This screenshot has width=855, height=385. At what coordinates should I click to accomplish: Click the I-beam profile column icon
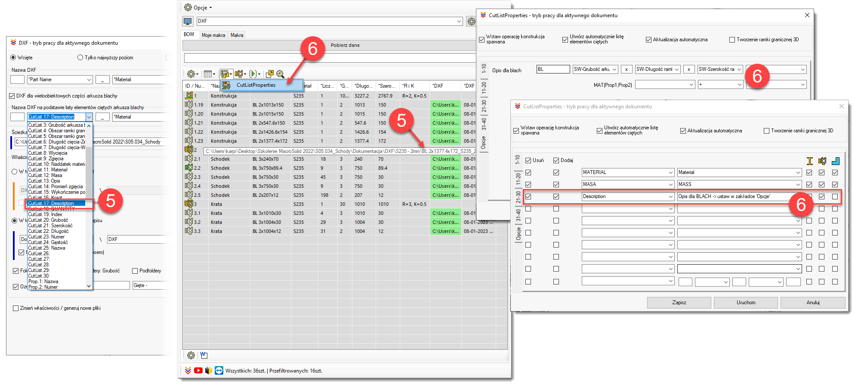tap(809, 161)
